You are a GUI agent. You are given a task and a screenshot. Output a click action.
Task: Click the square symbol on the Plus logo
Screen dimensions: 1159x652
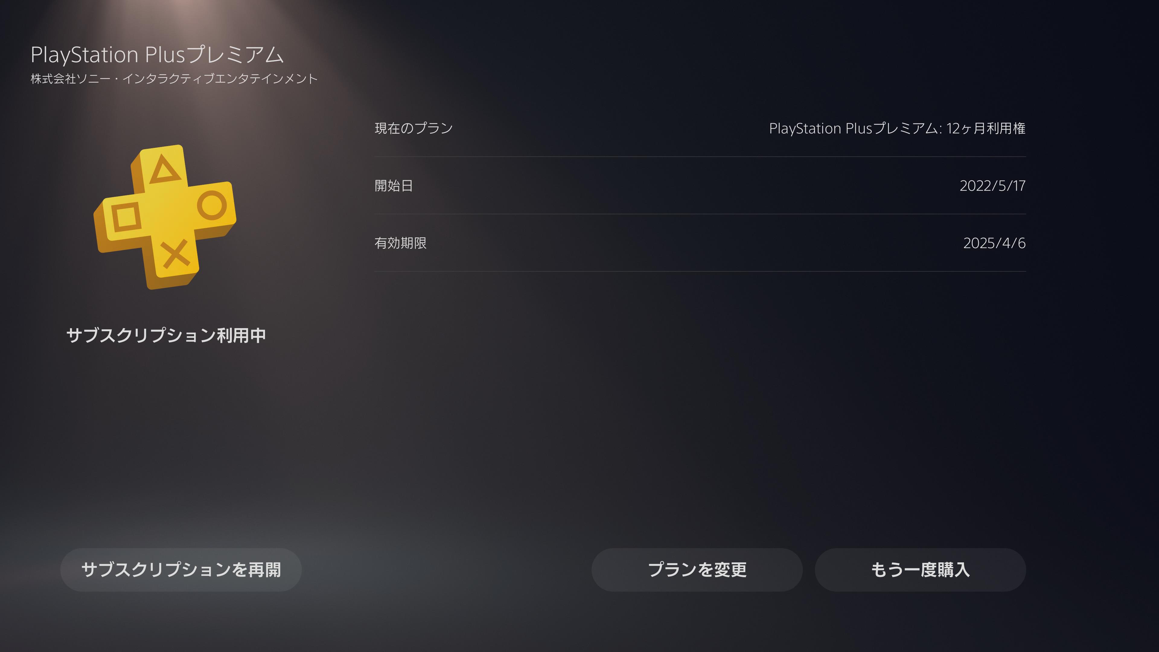126,217
